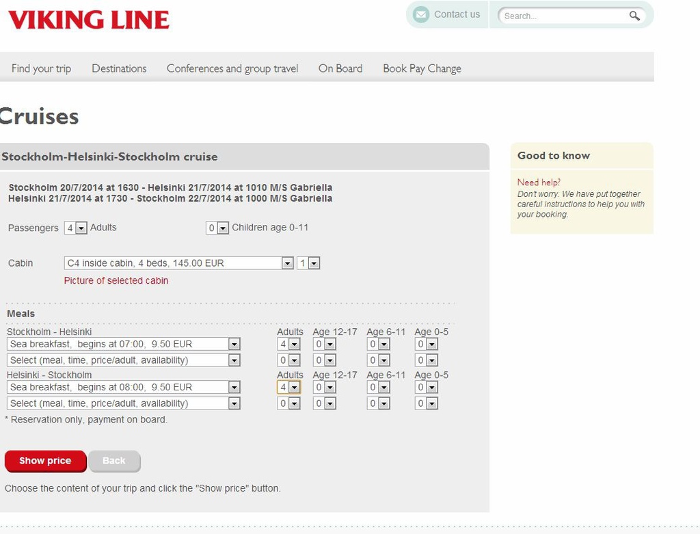Click the Back button
This screenshot has height=534, width=700.
point(114,461)
